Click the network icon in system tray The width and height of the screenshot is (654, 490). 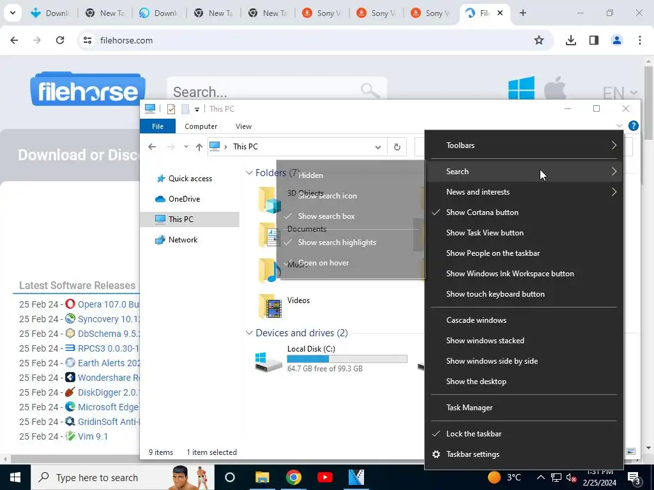(556, 478)
